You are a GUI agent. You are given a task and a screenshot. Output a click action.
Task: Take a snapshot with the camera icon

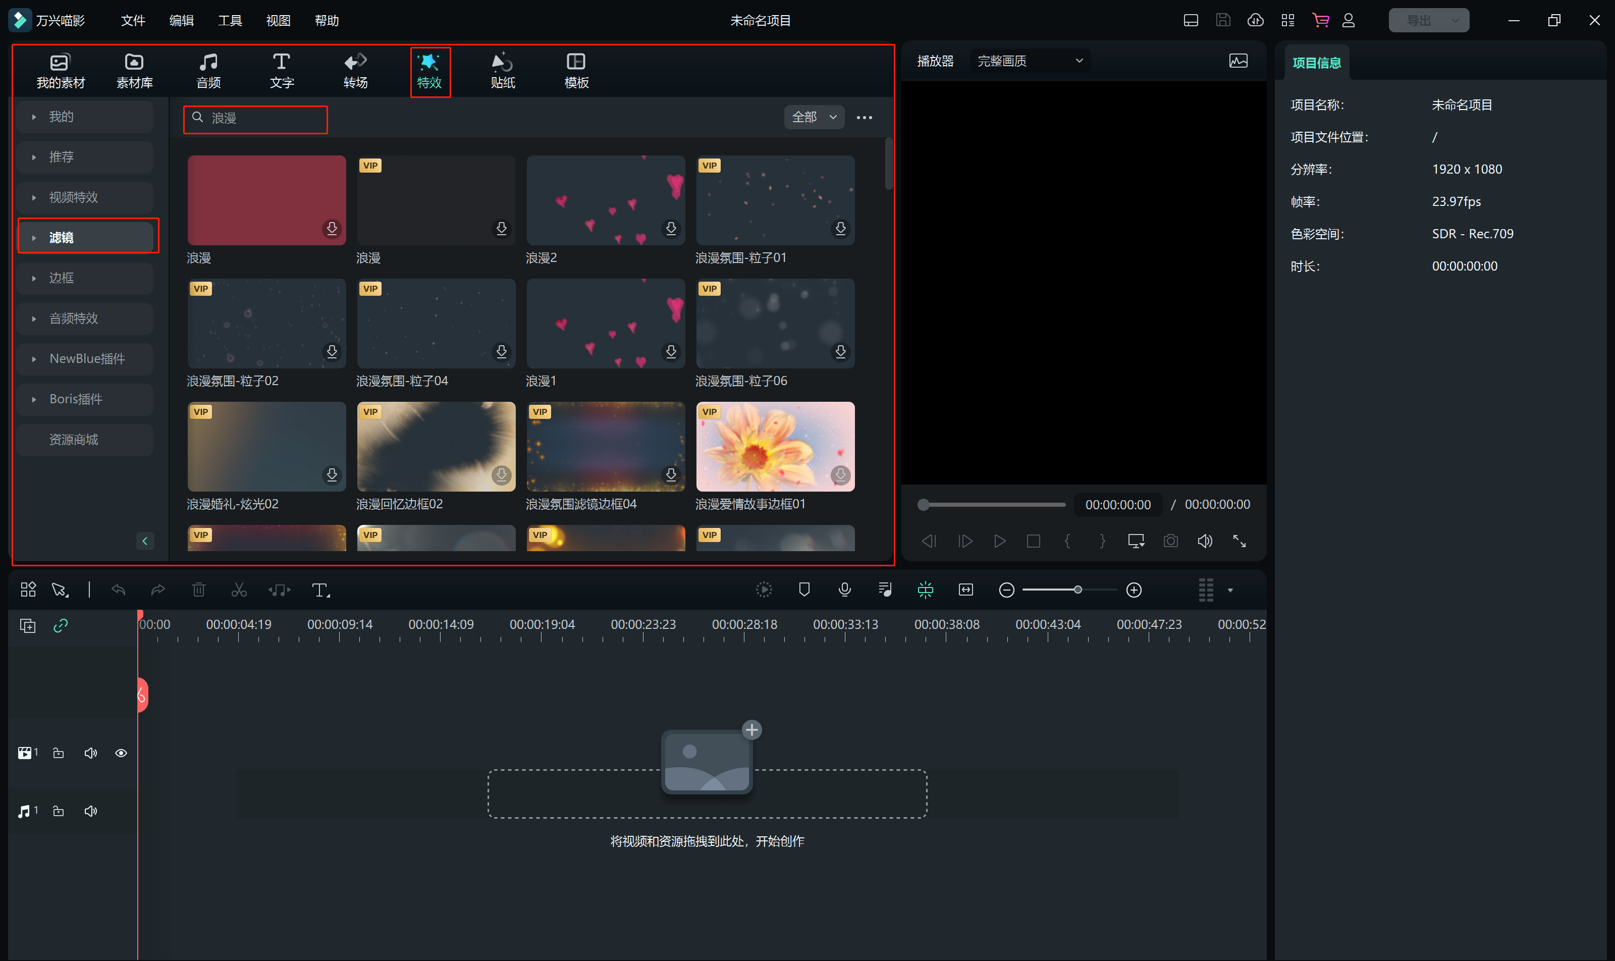[1170, 541]
